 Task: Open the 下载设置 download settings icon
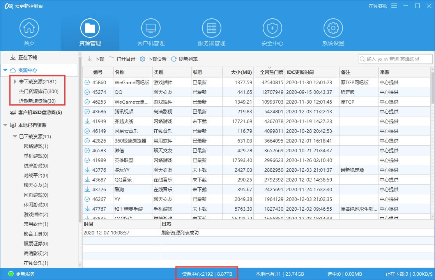143,59
